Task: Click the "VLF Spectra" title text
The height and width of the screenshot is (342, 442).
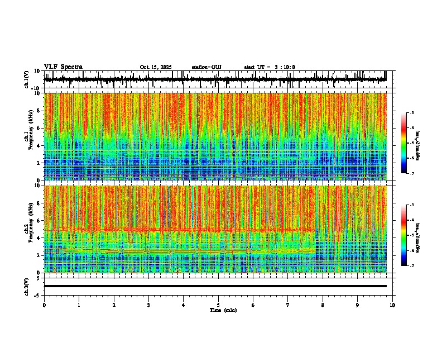Action: pyautogui.click(x=63, y=67)
